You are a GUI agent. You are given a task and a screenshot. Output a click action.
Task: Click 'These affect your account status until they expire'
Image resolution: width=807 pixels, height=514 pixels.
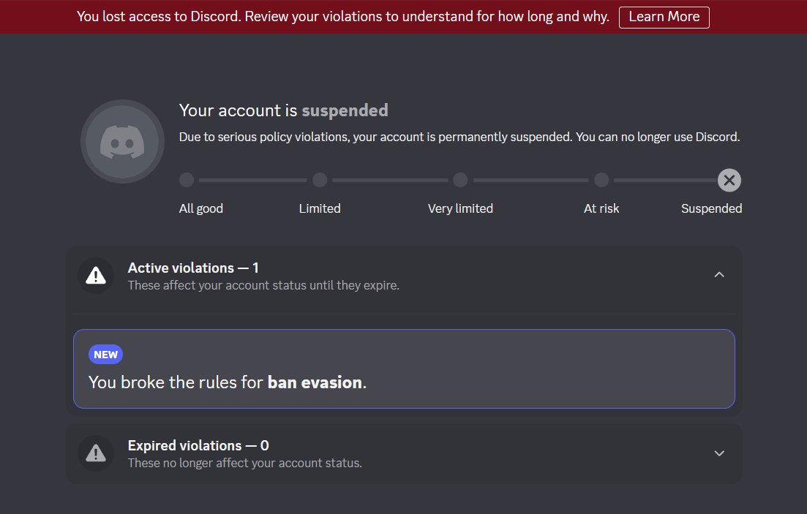coord(263,286)
